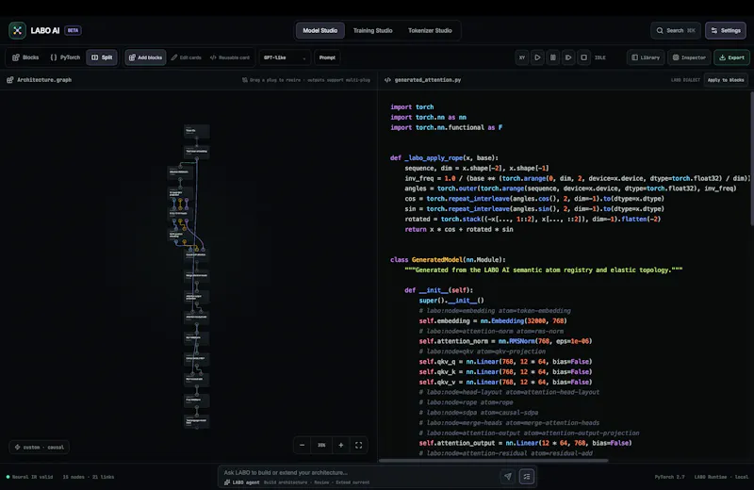Click the vertical code editor scrollbar

tap(751, 158)
